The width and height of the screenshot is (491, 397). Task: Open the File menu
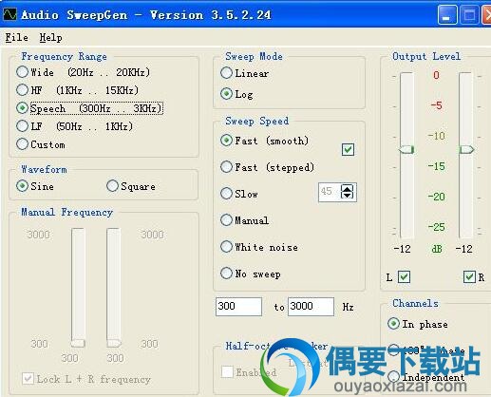point(16,38)
